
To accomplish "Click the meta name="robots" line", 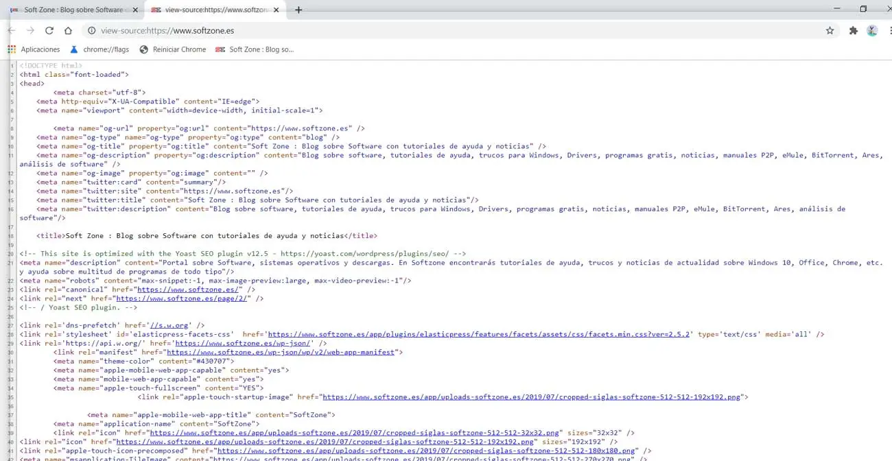I will tap(215, 281).
